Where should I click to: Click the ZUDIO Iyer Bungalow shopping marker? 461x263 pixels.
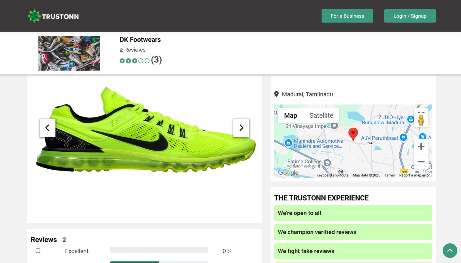coord(411,119)
